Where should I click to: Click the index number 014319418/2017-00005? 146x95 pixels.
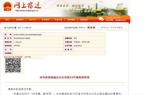click(22, 38)
